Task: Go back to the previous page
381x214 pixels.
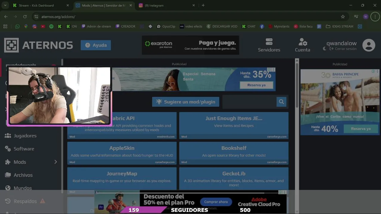Action: (6, 17)
